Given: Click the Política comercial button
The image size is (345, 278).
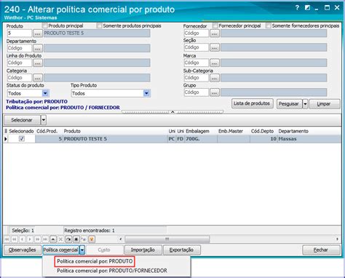Looking at the screenshot, I should point(61,250).
